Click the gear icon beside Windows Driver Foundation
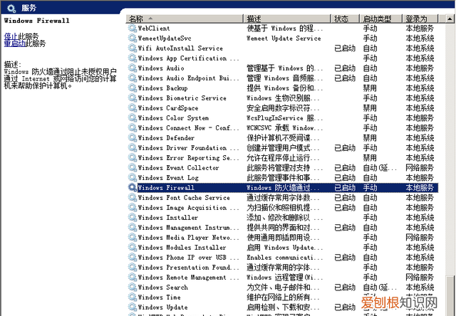The width and height of the screenshot is (456, 316). [133, 147]
